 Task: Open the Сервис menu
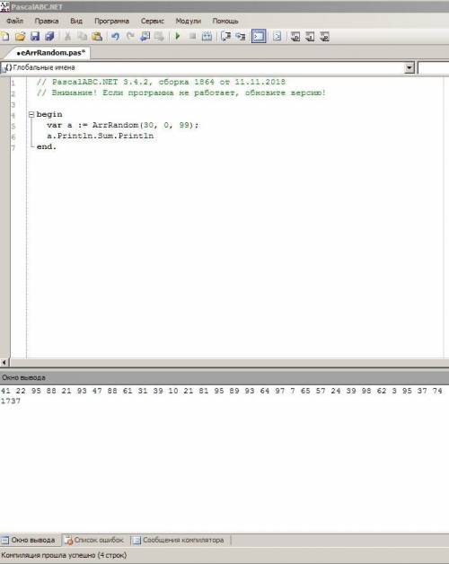(x=153, y=21)
